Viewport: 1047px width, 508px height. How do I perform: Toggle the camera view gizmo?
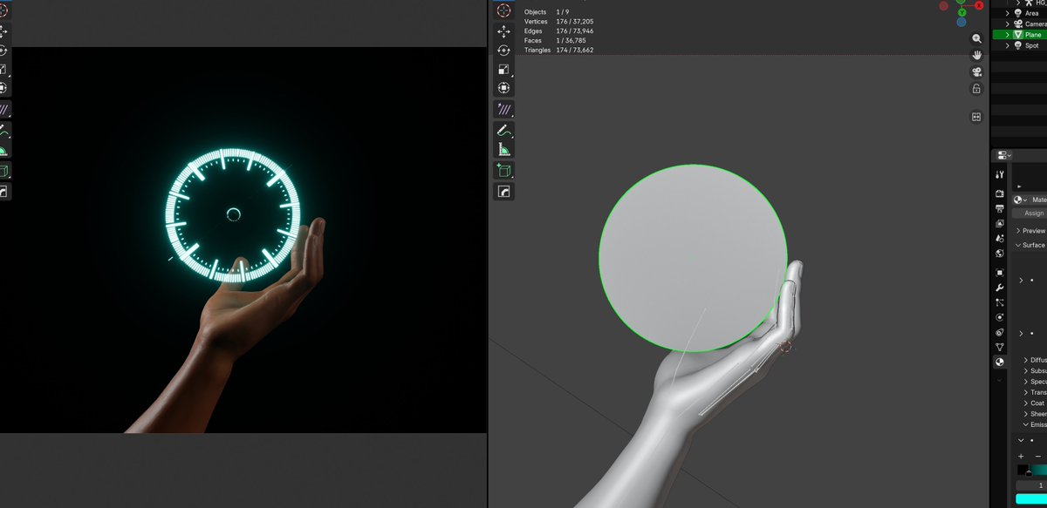click(x=976, y=71)
